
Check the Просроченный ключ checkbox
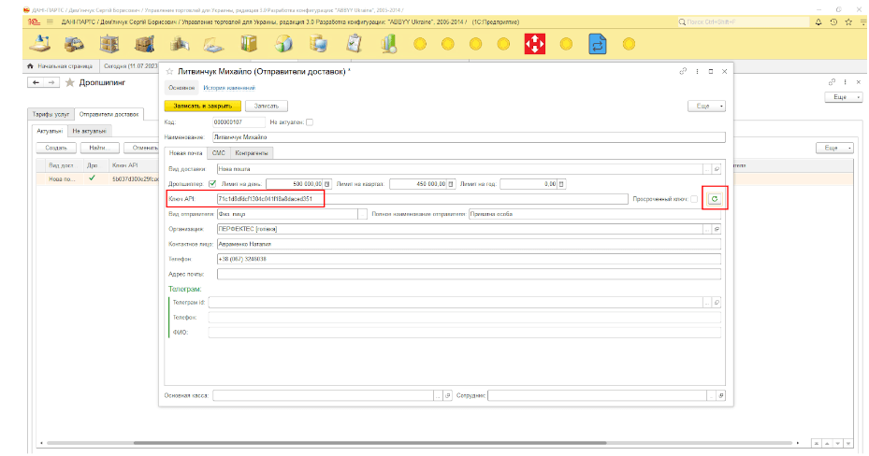[693, 199]
